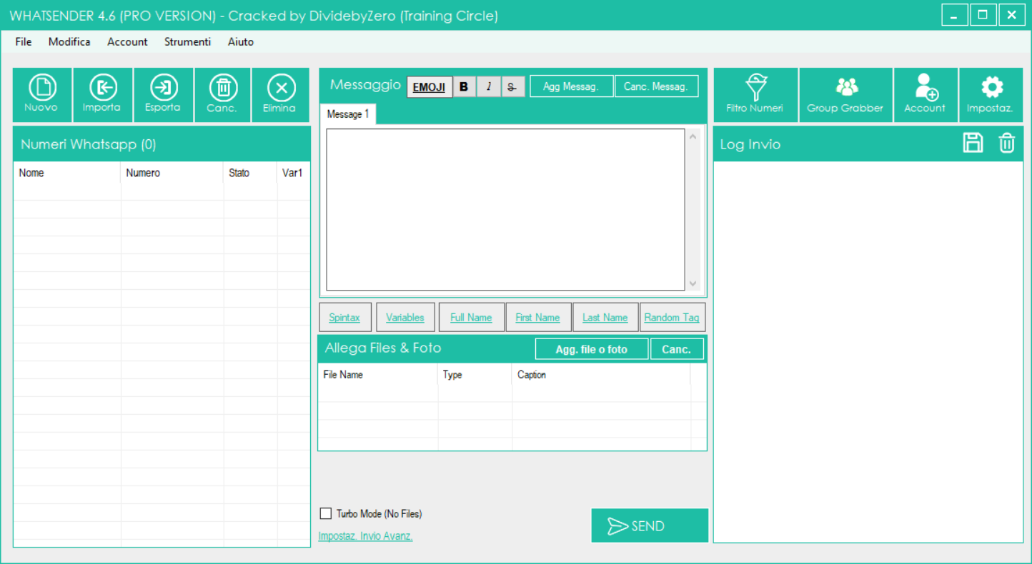Open the Modifica menu

tap(69, 41)
